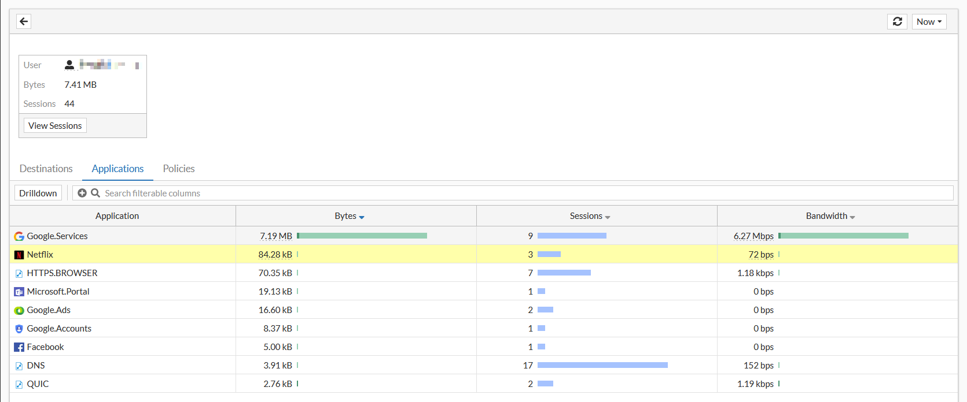Click the Google.Accounts shield icon
The width and height of the screenshot is (967, 402).
click(19, 329)
